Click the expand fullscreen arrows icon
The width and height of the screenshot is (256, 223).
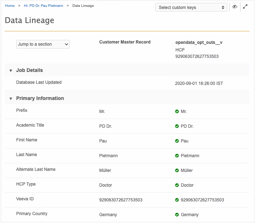(x=245, y=7)
